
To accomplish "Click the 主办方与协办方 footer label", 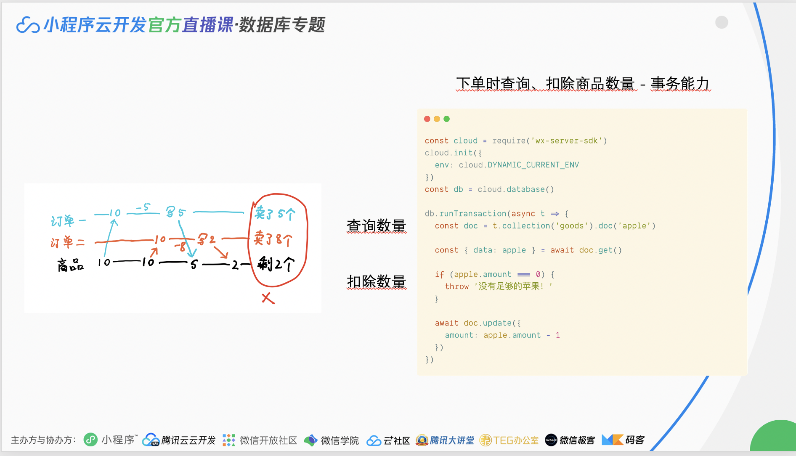I will point(43,440).
